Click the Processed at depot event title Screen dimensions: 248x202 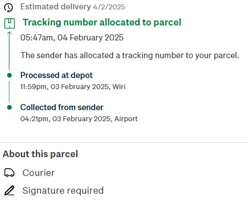pos(56,75)
